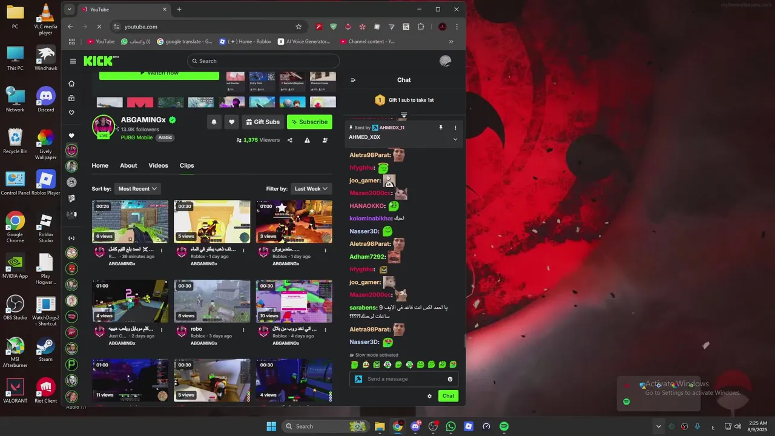This screenshot has height=436, width=775.
Task: Open the google translate bookmark
Action: [185, 42]
